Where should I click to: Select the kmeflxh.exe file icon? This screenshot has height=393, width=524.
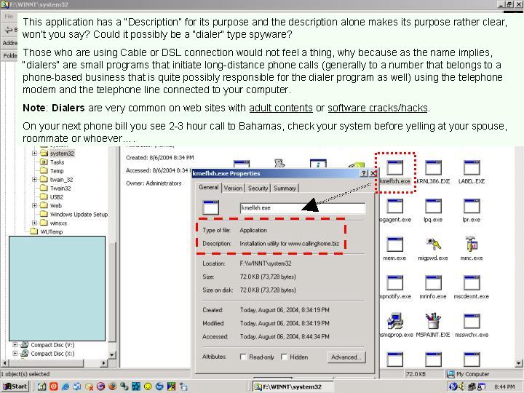[x=394, y=167]
